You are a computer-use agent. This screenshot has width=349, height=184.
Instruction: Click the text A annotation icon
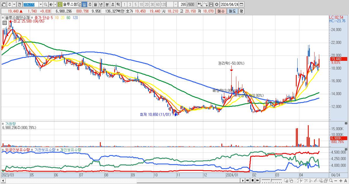click(345, 181)
